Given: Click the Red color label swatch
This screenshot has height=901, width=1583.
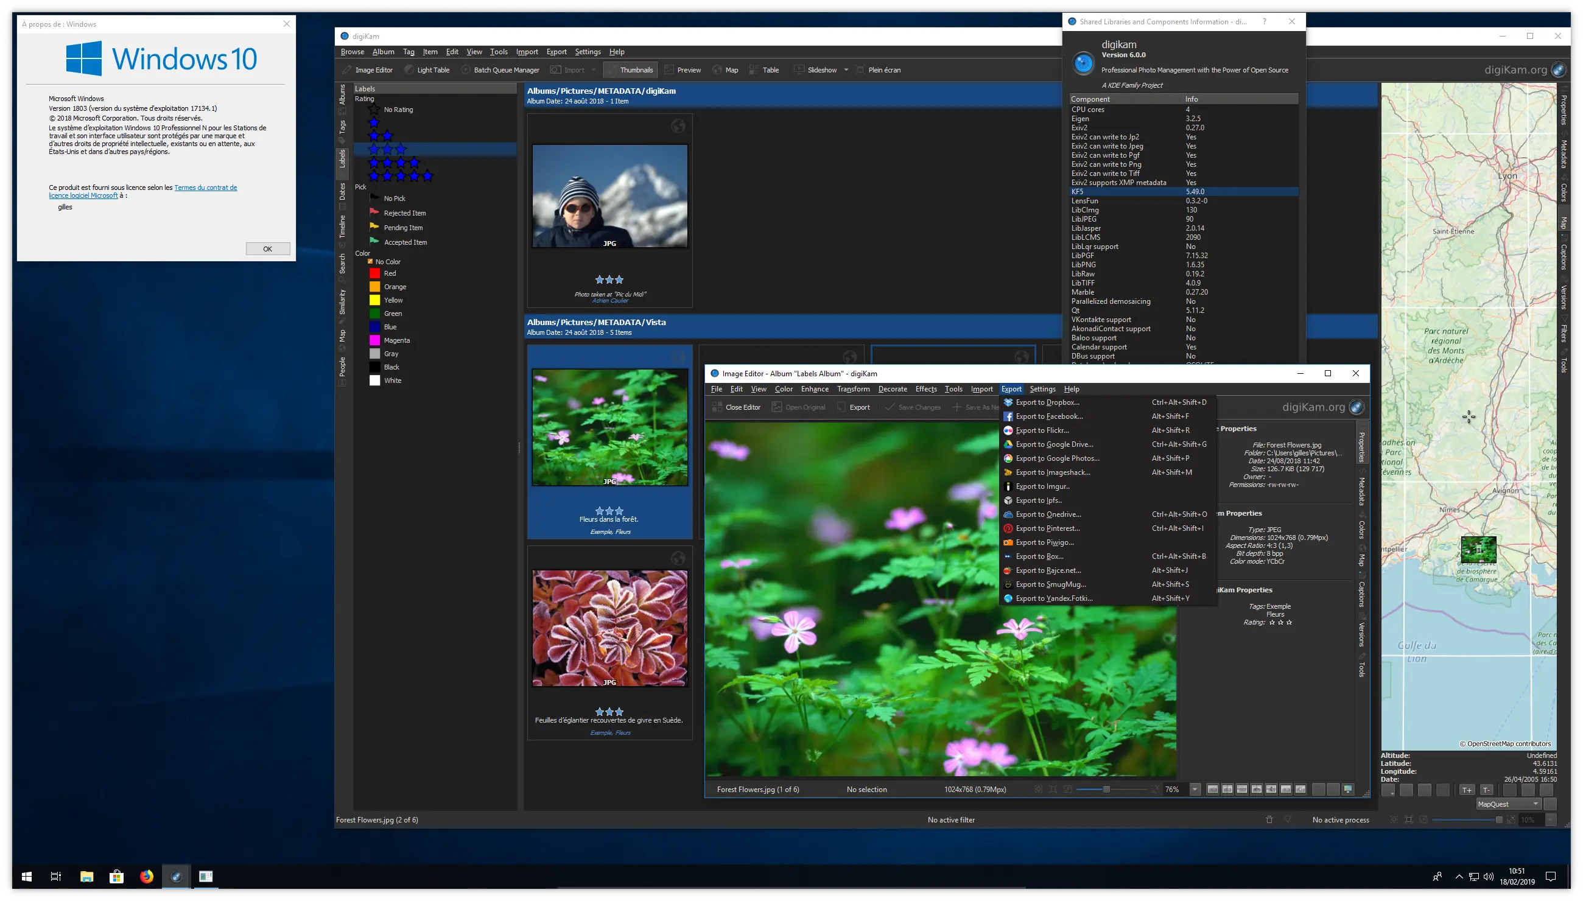Looking at the screenshot, I should [376, 273].
